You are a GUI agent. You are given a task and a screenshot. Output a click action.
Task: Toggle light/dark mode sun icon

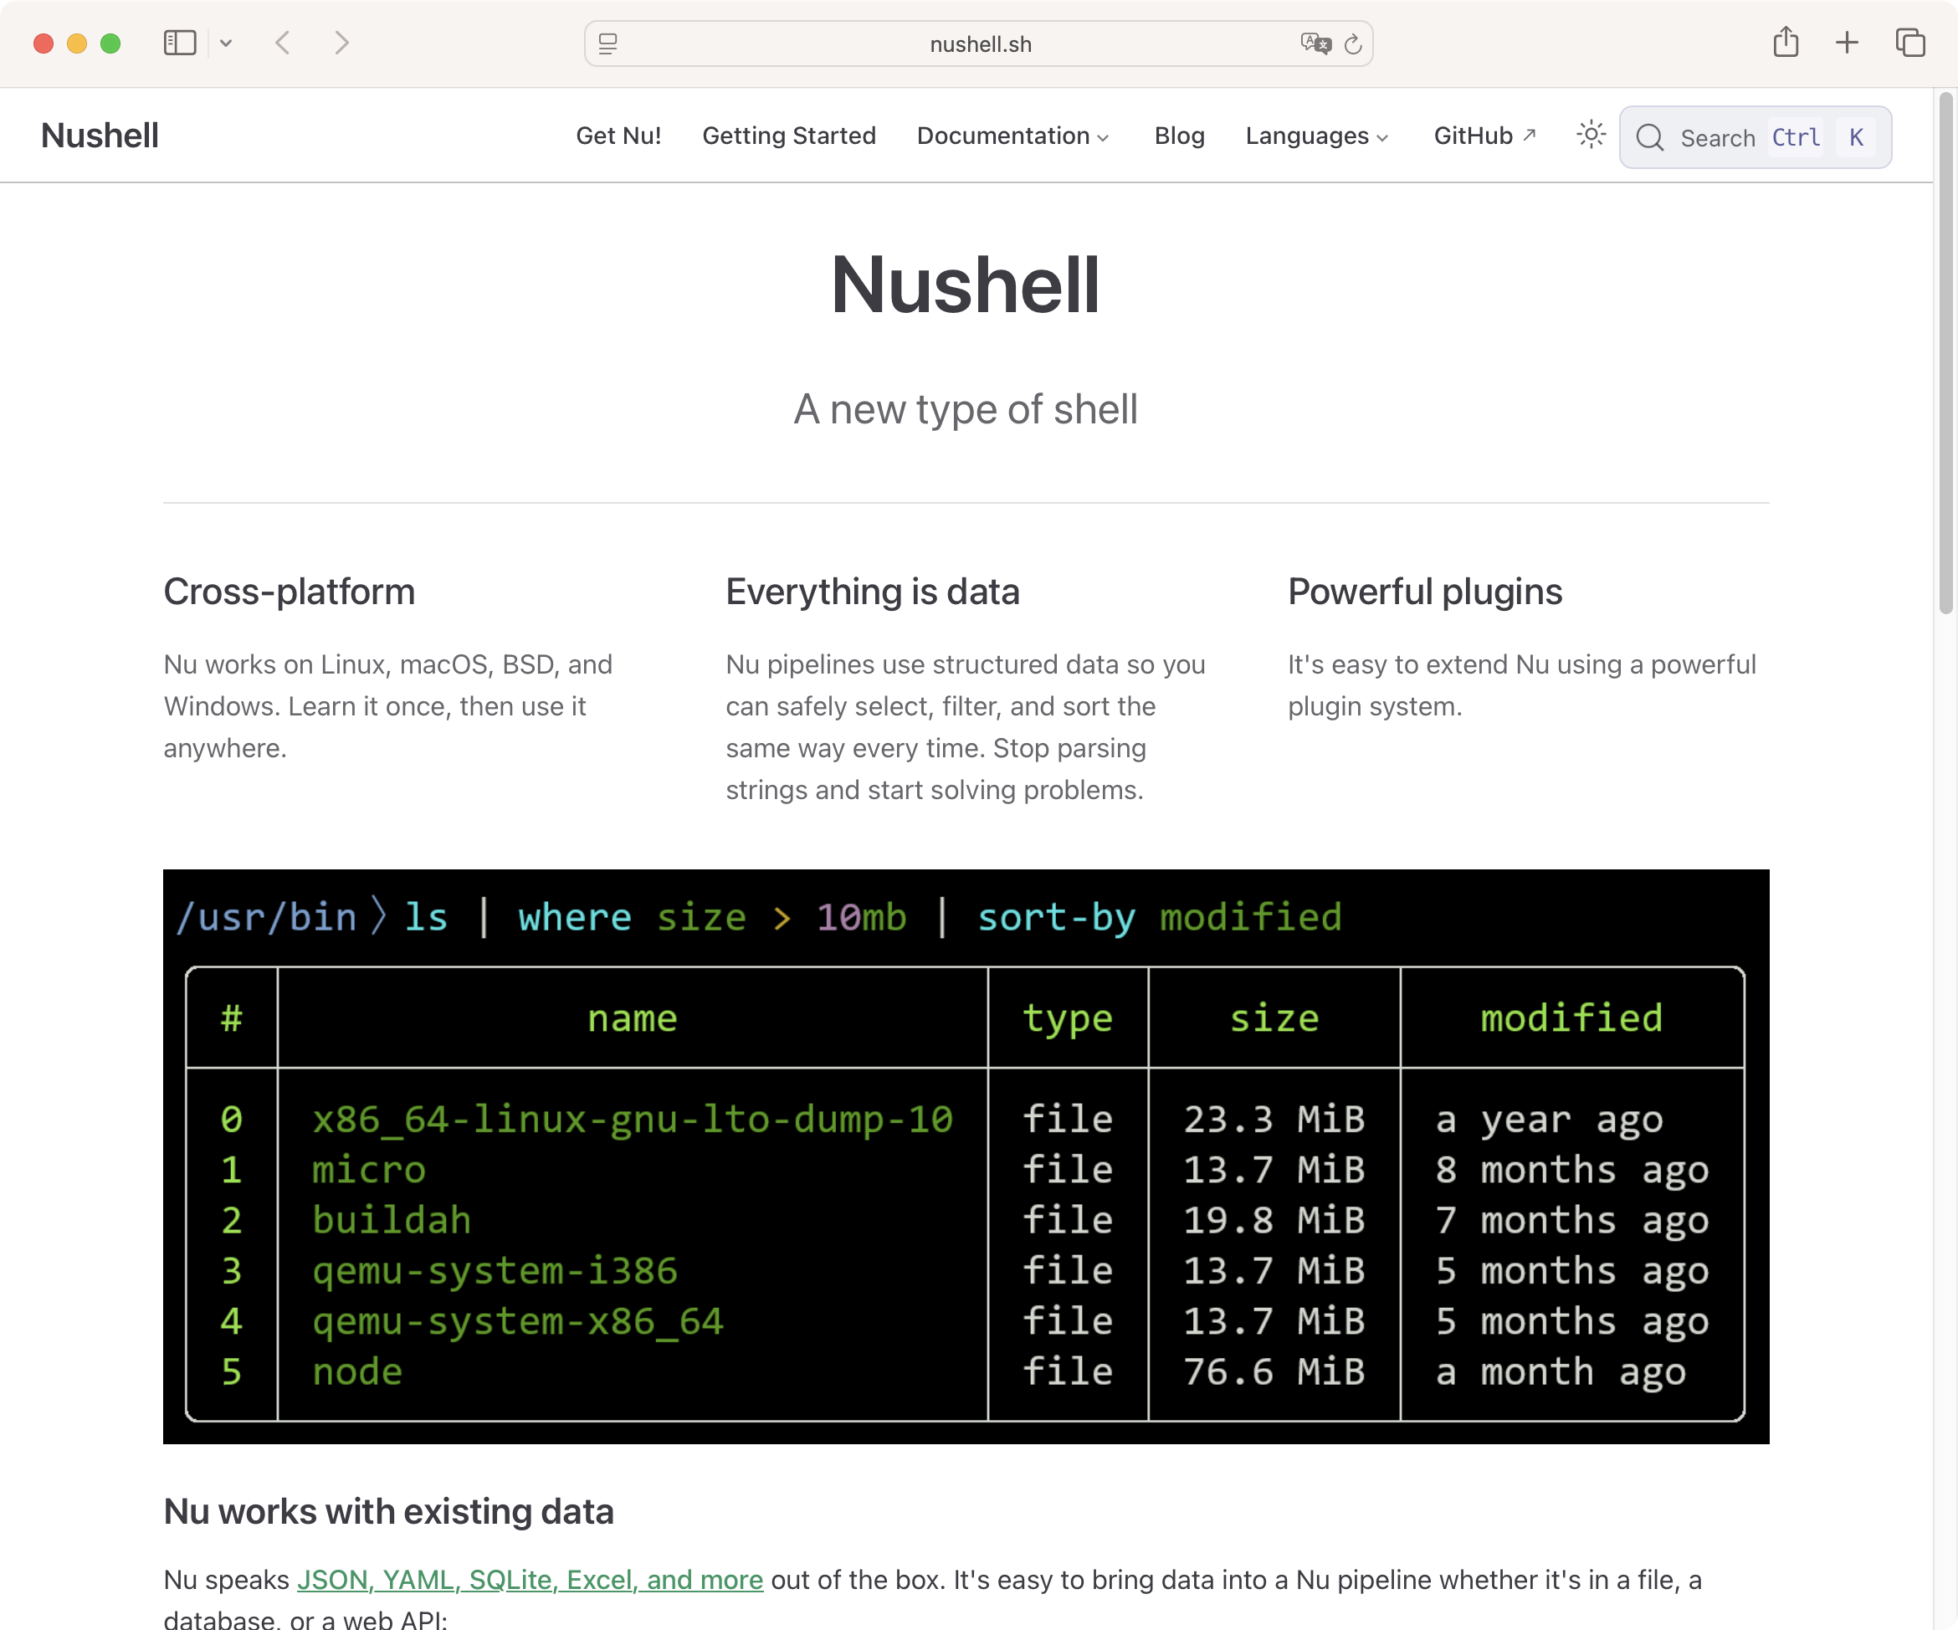[1591, 136]
